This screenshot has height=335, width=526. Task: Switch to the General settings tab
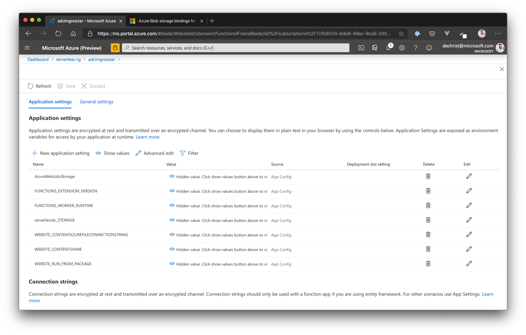tap(96, 102)
